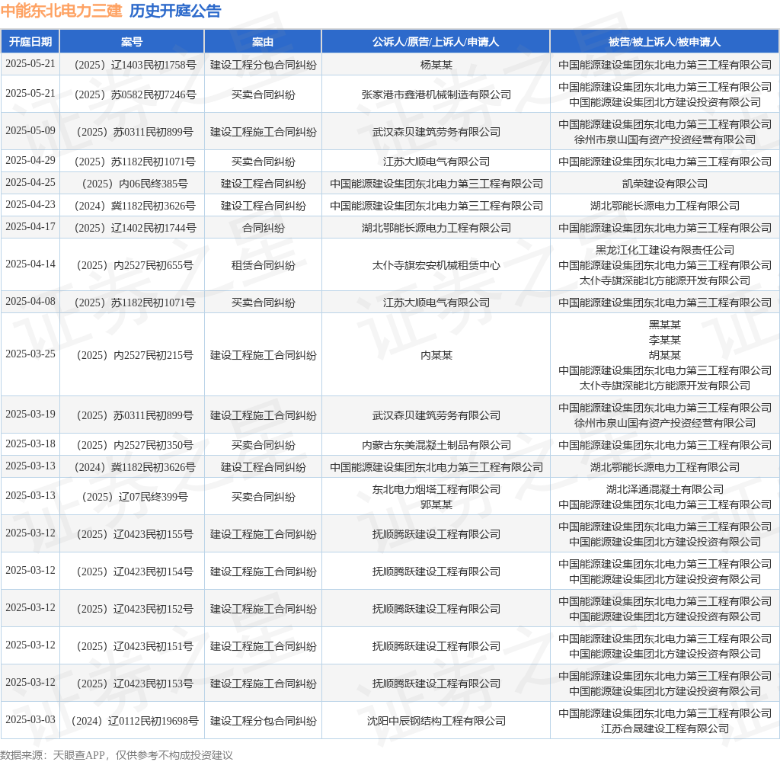
Task: Select case number (2025)辽1403民初1758号
Action: click(134, 65)
